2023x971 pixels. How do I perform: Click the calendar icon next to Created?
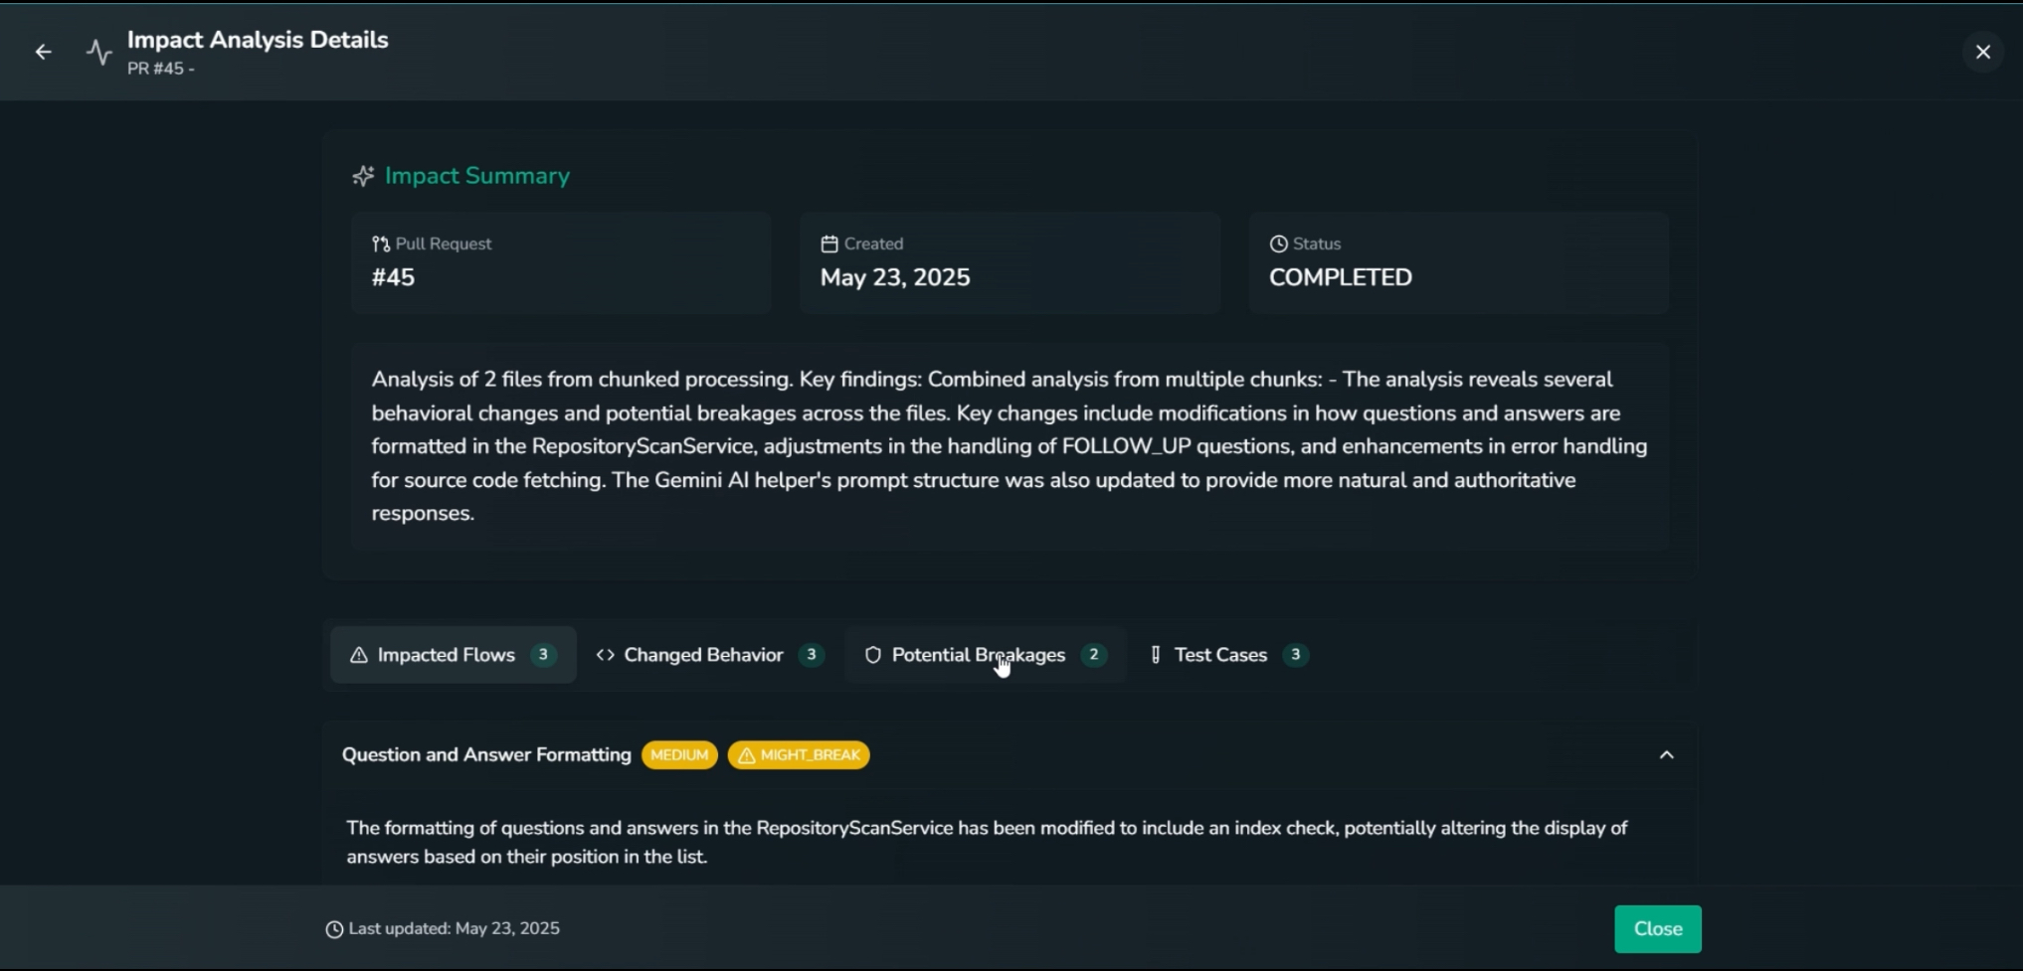coord(829,243)
